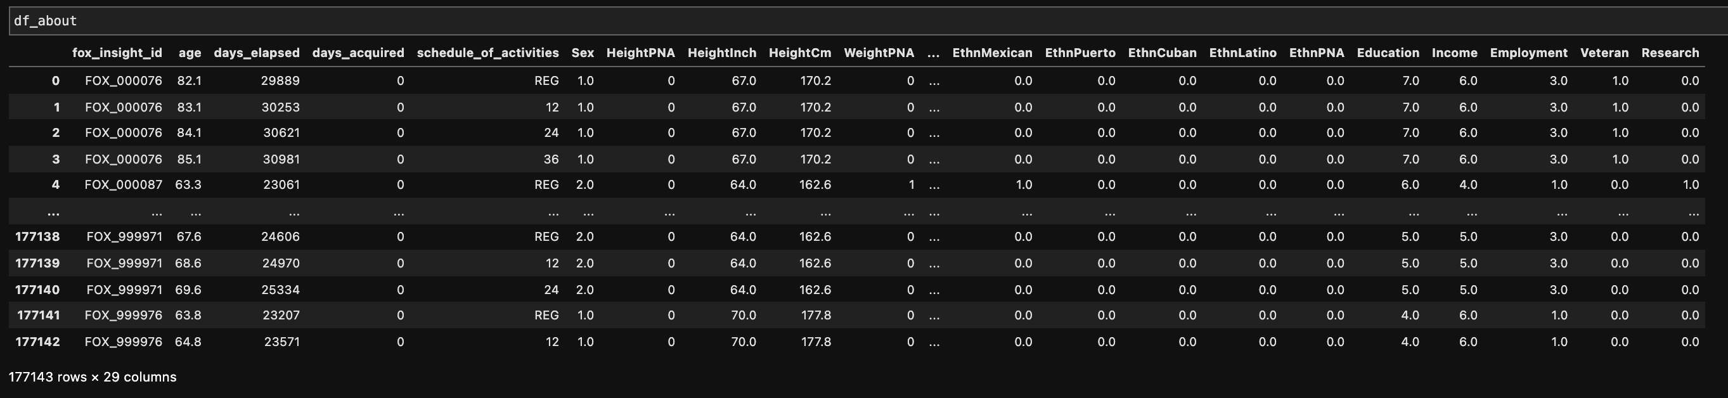Click the row index 177138
Image resolution: width=1728 pixels, height=398 pixels.
(37, 237)
